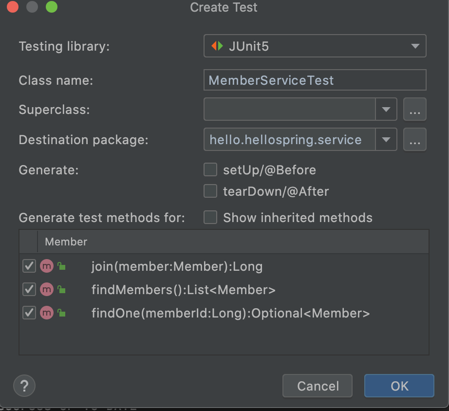The height and width of the screenshot is (411, 449).
Task: Click the public lock icon for join
Action: tap(61, 266)
